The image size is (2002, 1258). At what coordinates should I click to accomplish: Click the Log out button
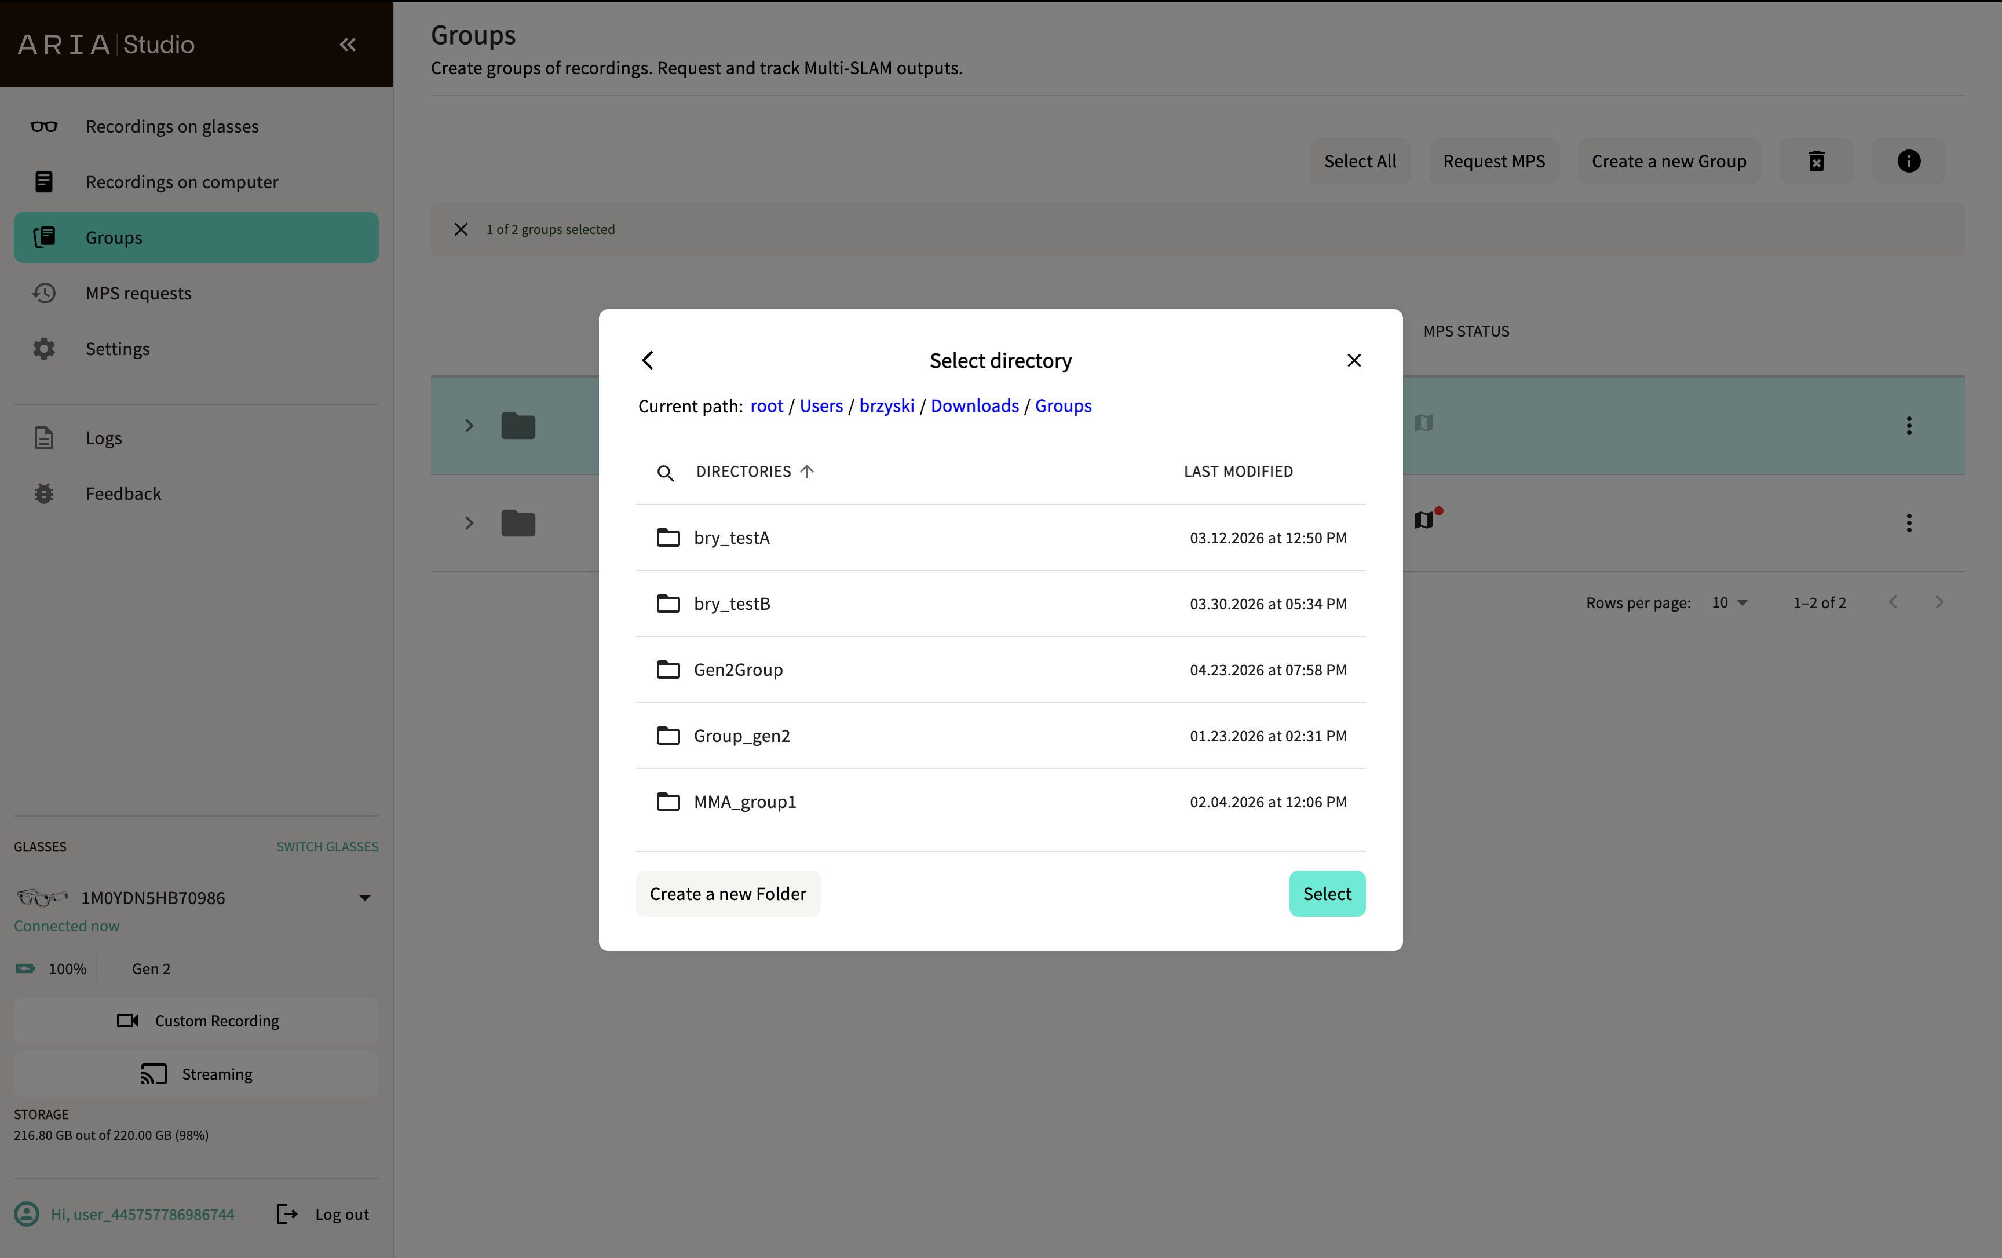[323, 1215]
